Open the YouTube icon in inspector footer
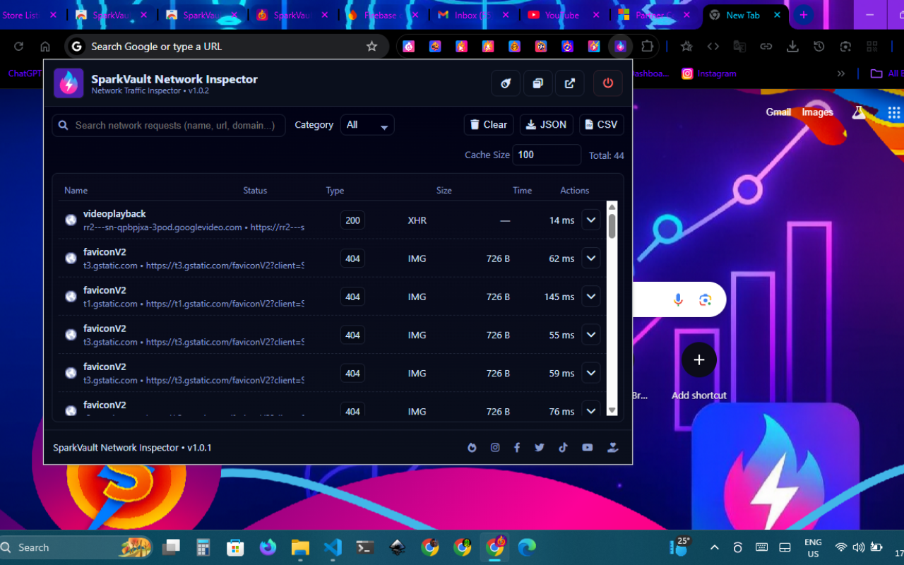The image size is (904, 565). pos(587,448)
